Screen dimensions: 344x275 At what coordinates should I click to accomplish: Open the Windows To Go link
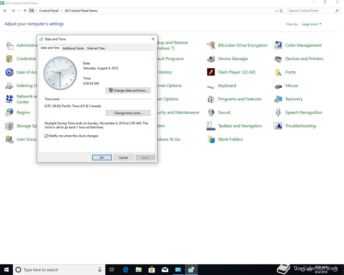tap(169, 139)
